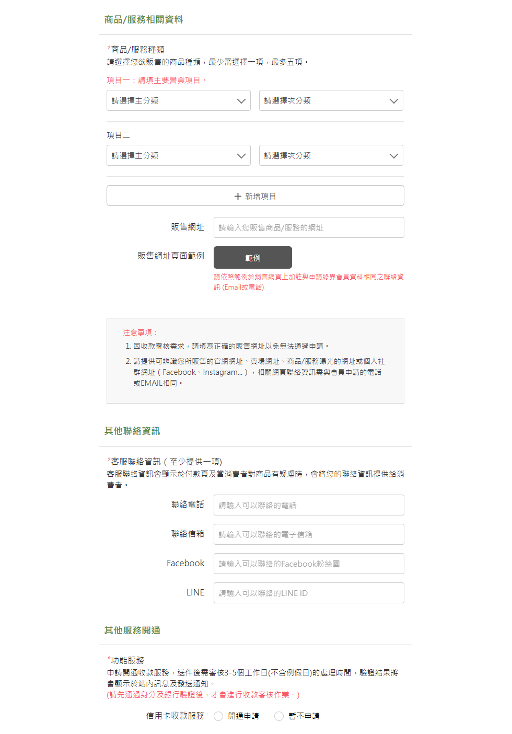Click the 其他聯絡資訊 section heading
Viewport: 512px width, 734px height.
132,431
